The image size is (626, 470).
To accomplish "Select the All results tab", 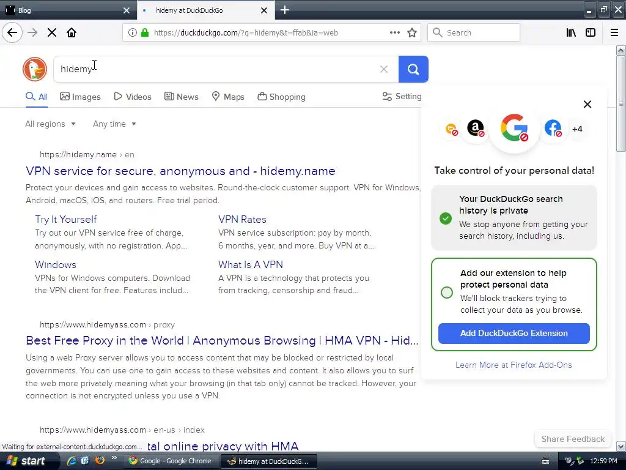I will (36, 97).
